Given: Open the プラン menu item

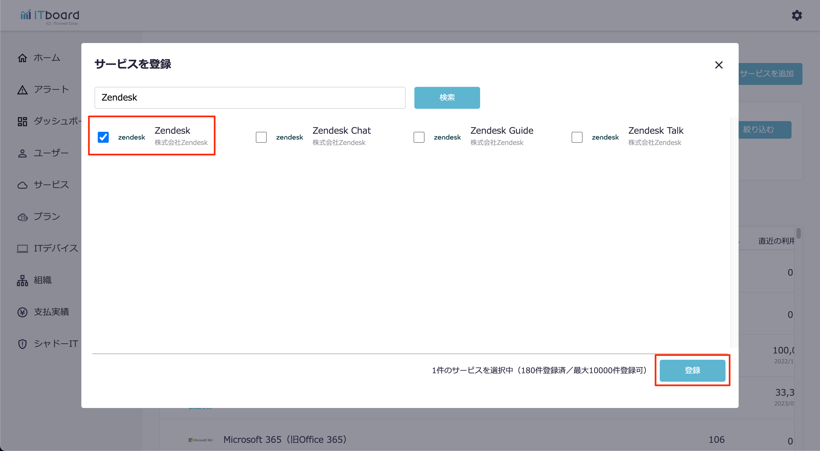Looking at the screenshot, I should (47, 216).
